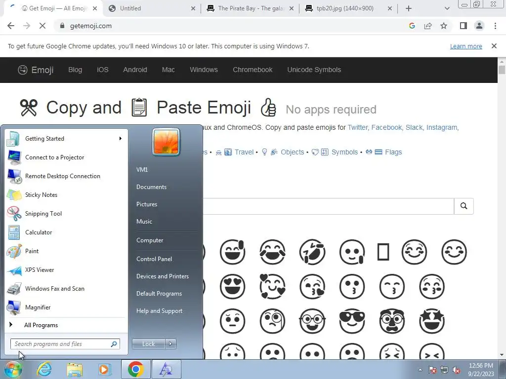
Task: Click the getemoji.com address bar
Action: 231,26
